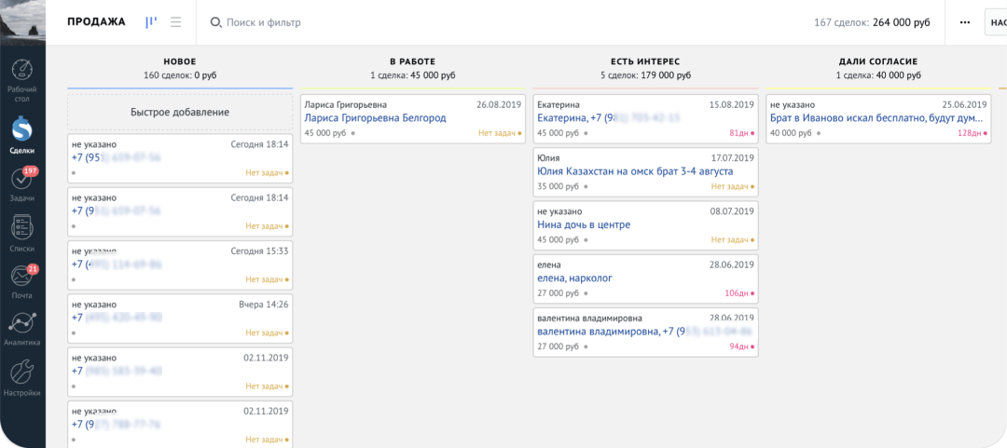This screenshot has height=448, width=1007.
Task: Switch to pipeline kanban view
Action: tap(151, 22)
